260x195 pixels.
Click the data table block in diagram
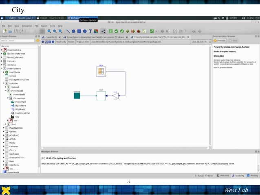click(100, 72)
